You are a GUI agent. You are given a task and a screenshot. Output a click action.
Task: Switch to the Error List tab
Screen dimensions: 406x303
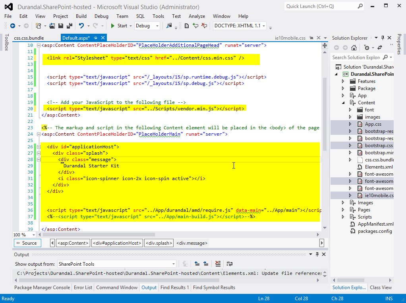click(83, 288)
